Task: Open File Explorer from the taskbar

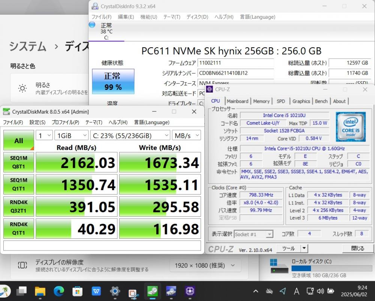Action: pos(40,291)
